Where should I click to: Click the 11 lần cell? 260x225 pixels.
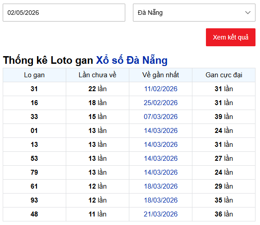click(x=97, y=214)
